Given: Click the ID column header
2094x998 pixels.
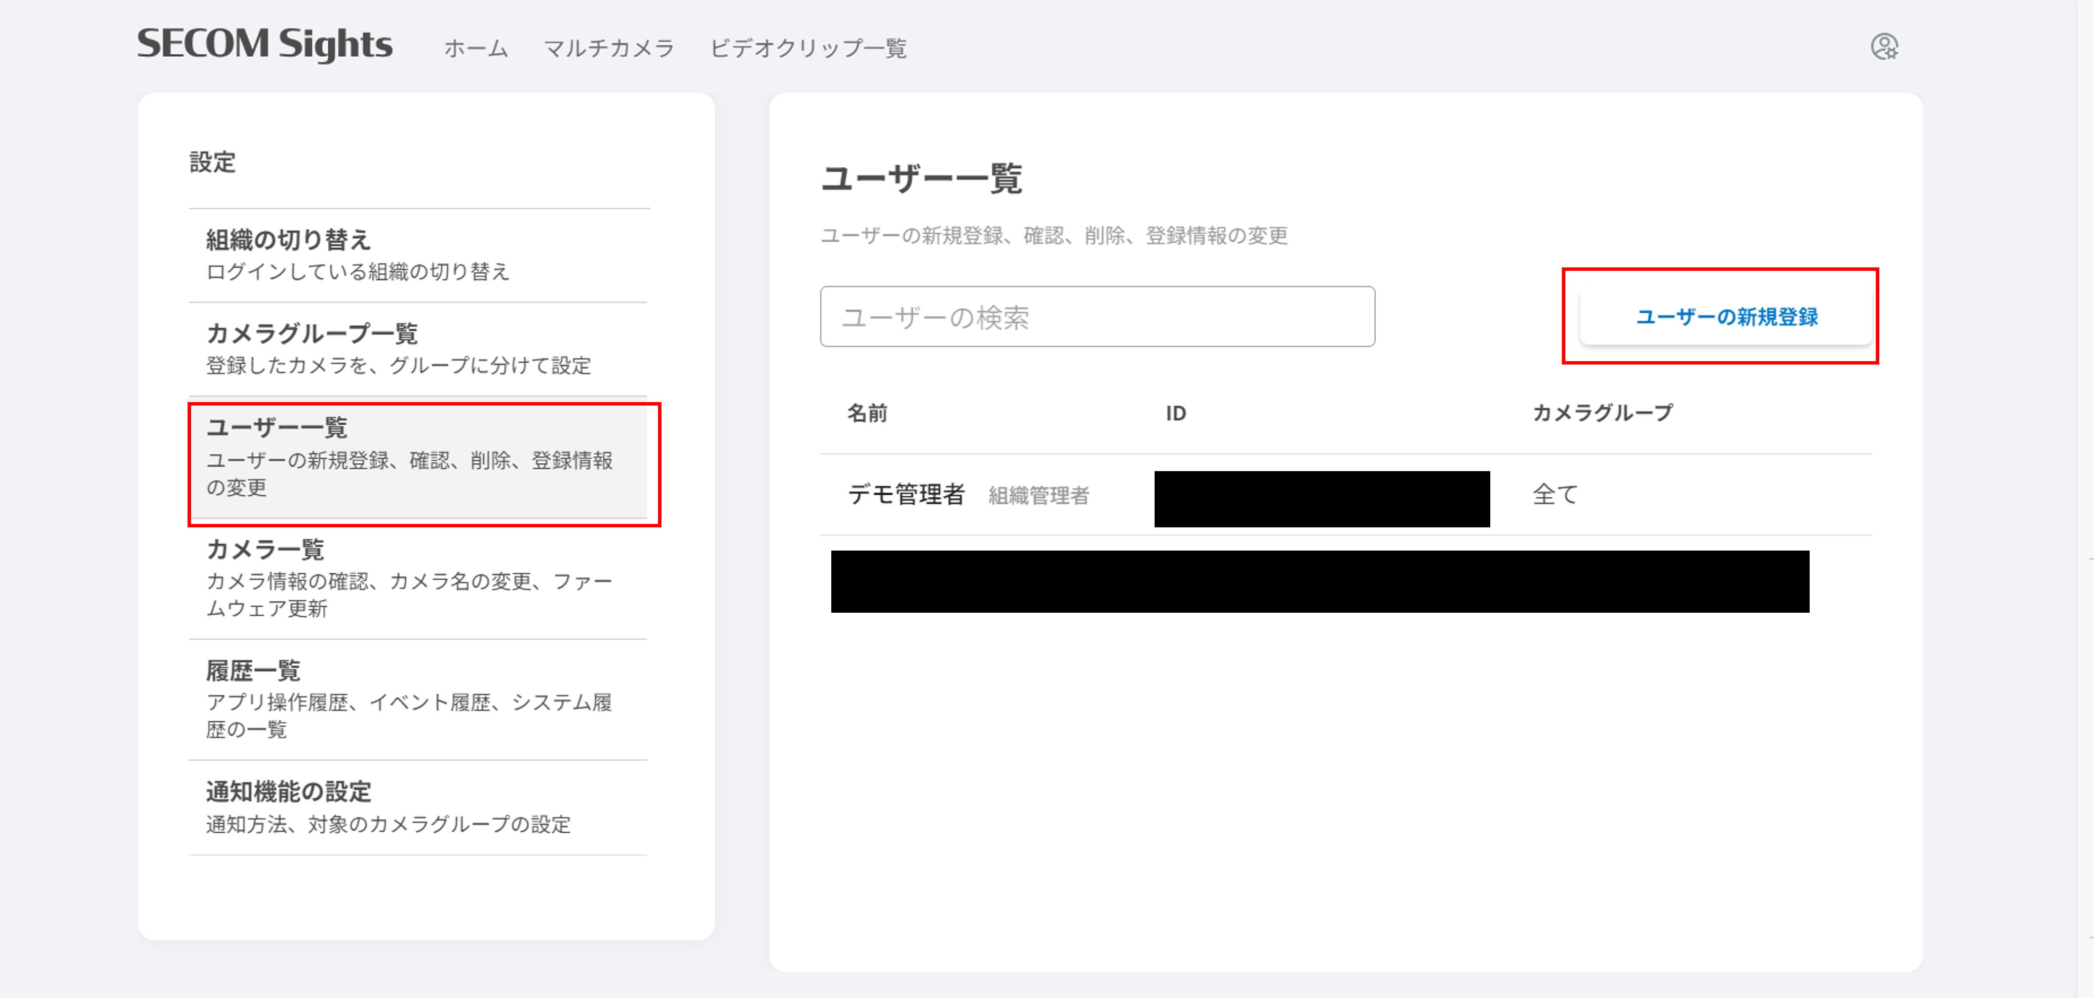Looking at the screenshot, I should tap(1175, 413).
